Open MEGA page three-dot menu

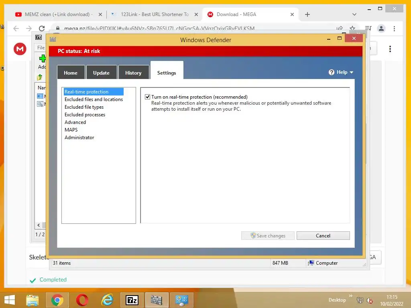click(390, 49)
